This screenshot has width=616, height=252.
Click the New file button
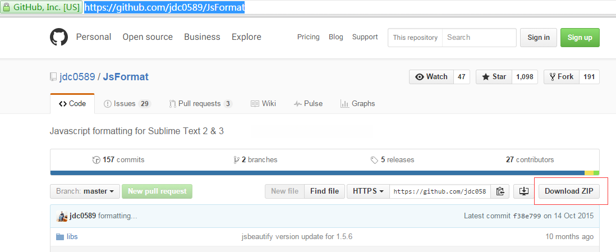click(285, 191)
